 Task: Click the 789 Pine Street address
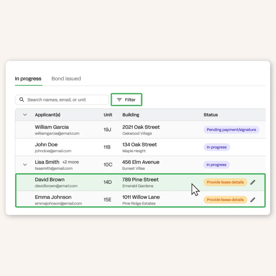[x=141, y=180]
